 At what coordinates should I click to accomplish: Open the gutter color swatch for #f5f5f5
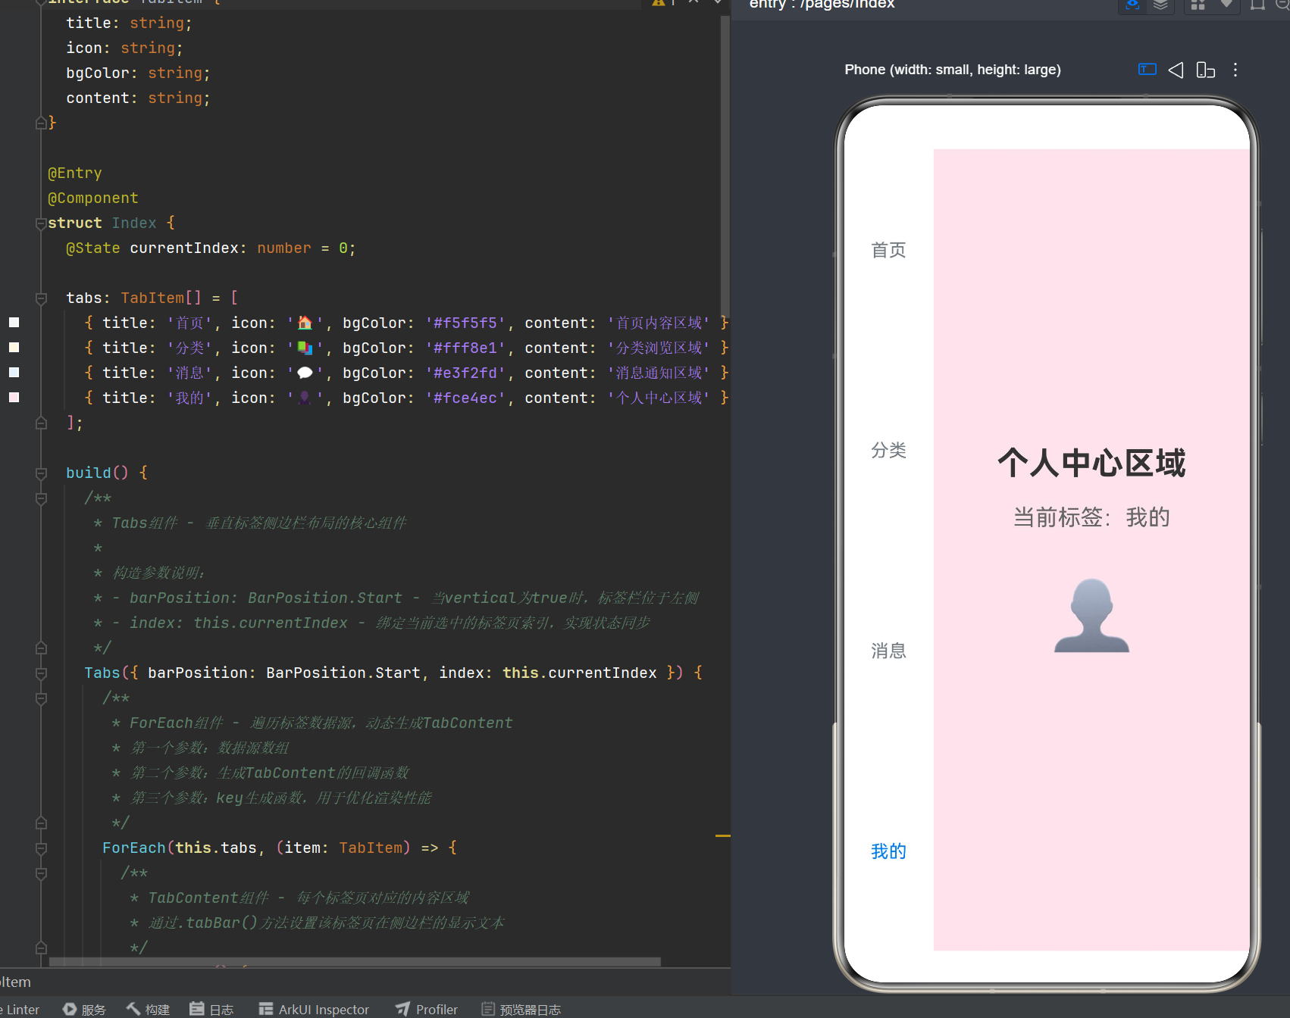pyautogui.click(x=14, y=323)
